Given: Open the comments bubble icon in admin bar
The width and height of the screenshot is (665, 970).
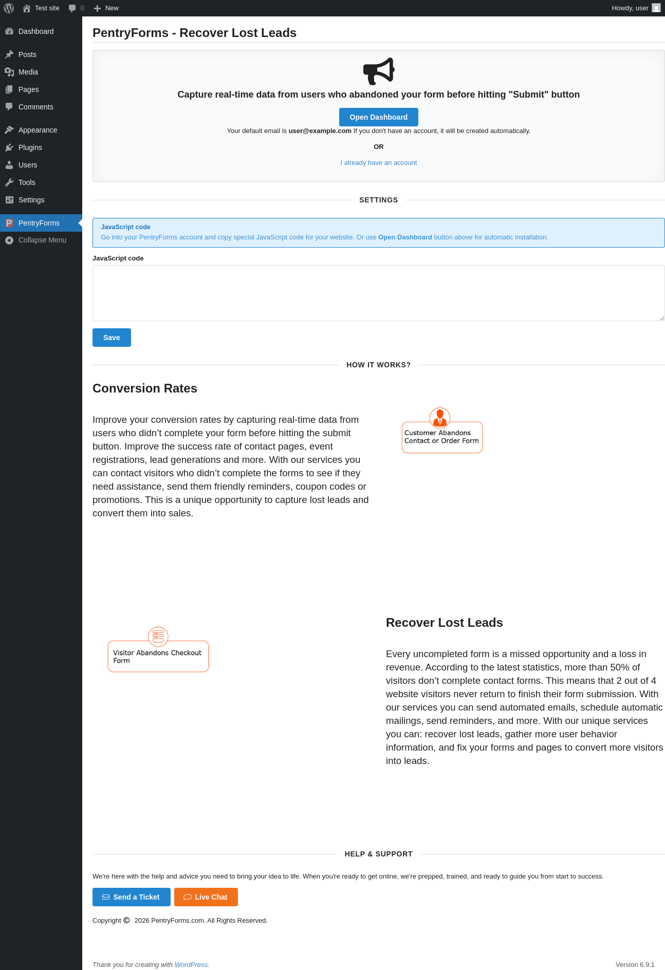Looking at the screenshot, I should (72, 8).
